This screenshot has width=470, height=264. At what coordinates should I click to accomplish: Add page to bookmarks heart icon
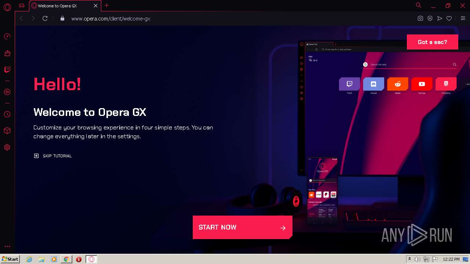pyautogui.click(x=449, y=18)
